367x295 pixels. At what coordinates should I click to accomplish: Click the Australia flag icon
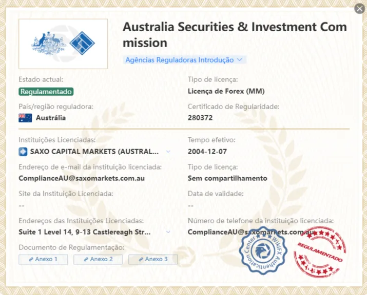[25, 118]
